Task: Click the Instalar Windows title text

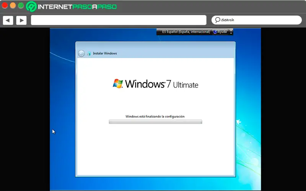Action: pyautogui.click(x=105, y=53)
